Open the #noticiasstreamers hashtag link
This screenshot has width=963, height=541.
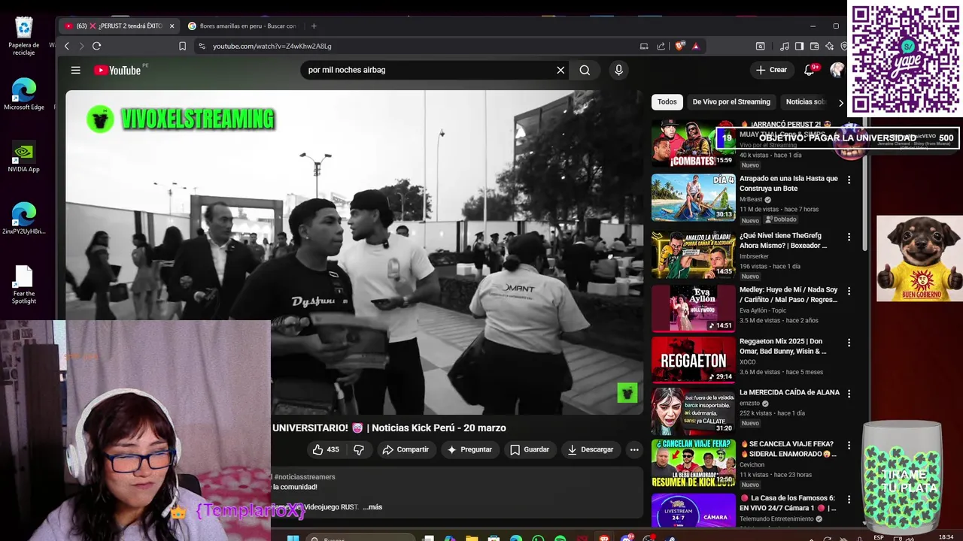pyautogui.click(x=305, y=477)
